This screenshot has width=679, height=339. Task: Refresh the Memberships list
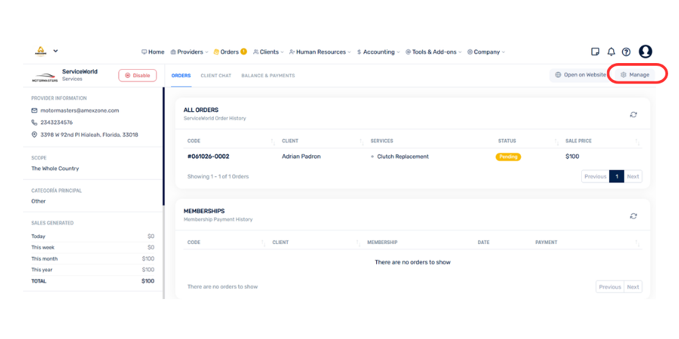coord(634,216)
